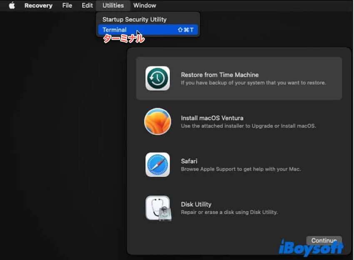Click the Time Machine clock icon
This screenshot has width=354, height=260.
(157, 78)
